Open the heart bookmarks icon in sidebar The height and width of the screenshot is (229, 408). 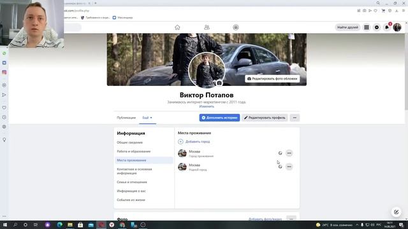[4, 108]
